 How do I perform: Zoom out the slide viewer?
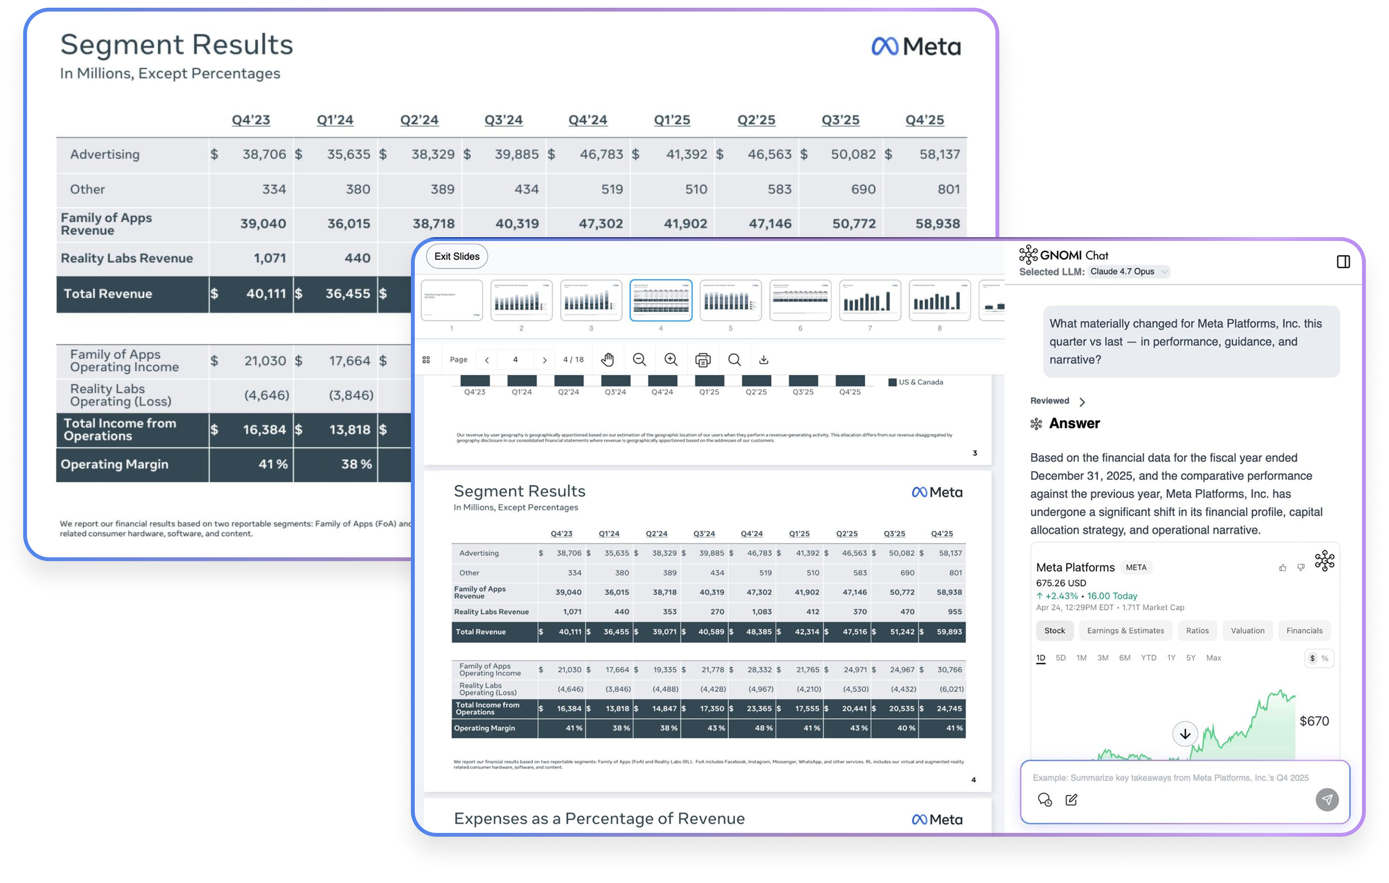(639, 360)
